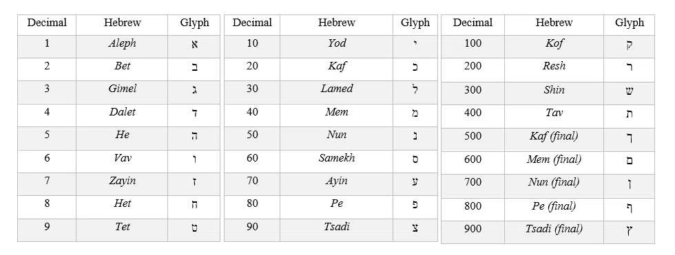Click the Hebrew name Dalet
The width and height of the screenshot is (675, 255).
click(123, 112)
